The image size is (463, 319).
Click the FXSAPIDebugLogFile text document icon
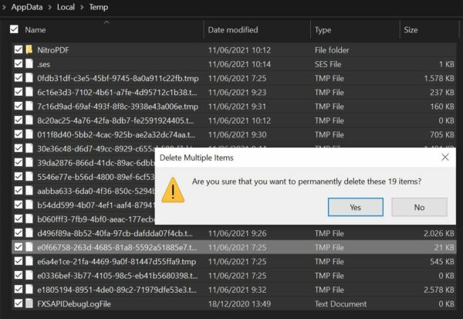point(30,303)
